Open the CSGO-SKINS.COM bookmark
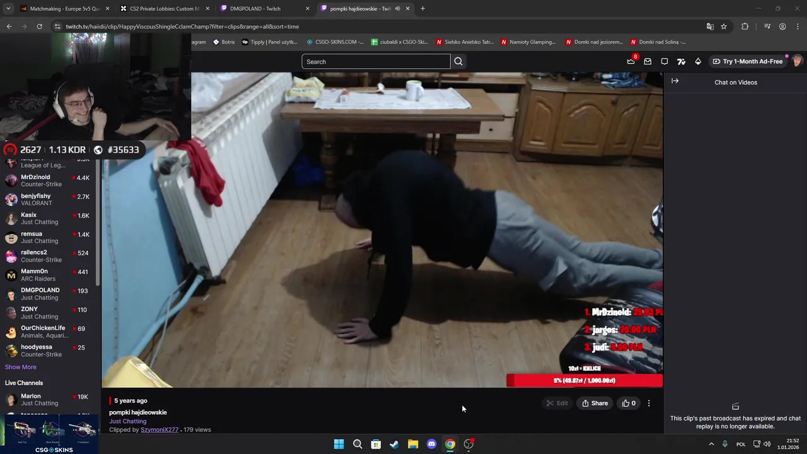This screenshot has width=807, height=454. [x=335, y=42]
